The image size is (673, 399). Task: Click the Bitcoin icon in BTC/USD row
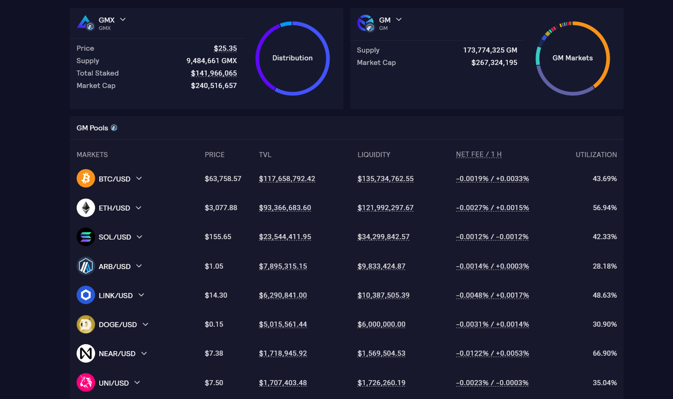tap(86, 179)
